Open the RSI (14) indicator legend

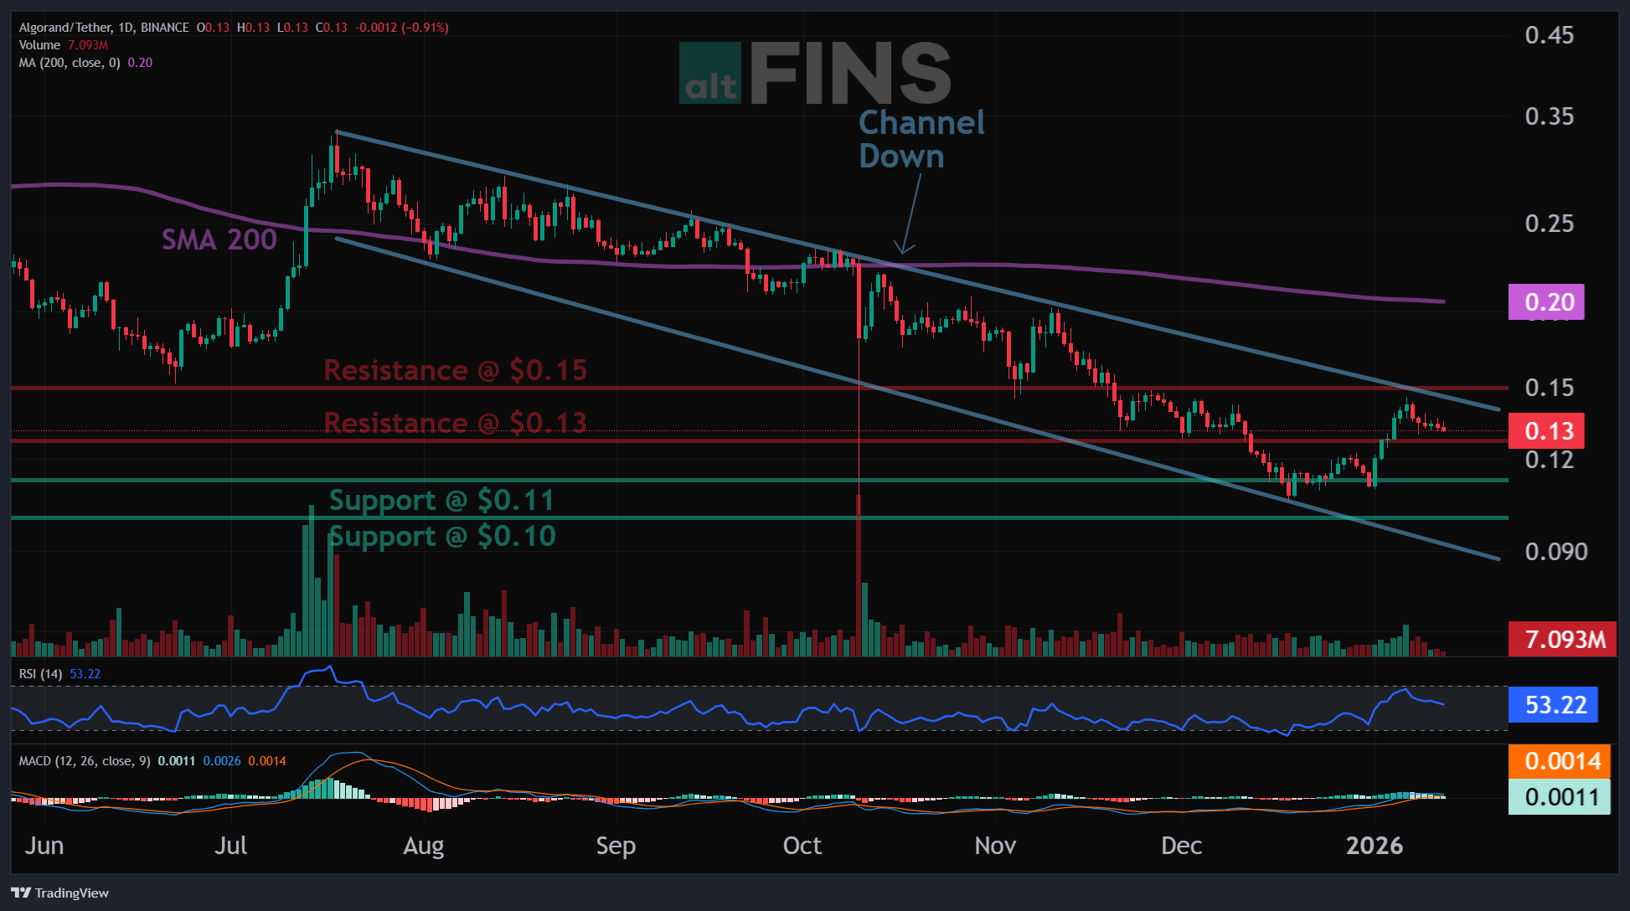tap(40, 674)
